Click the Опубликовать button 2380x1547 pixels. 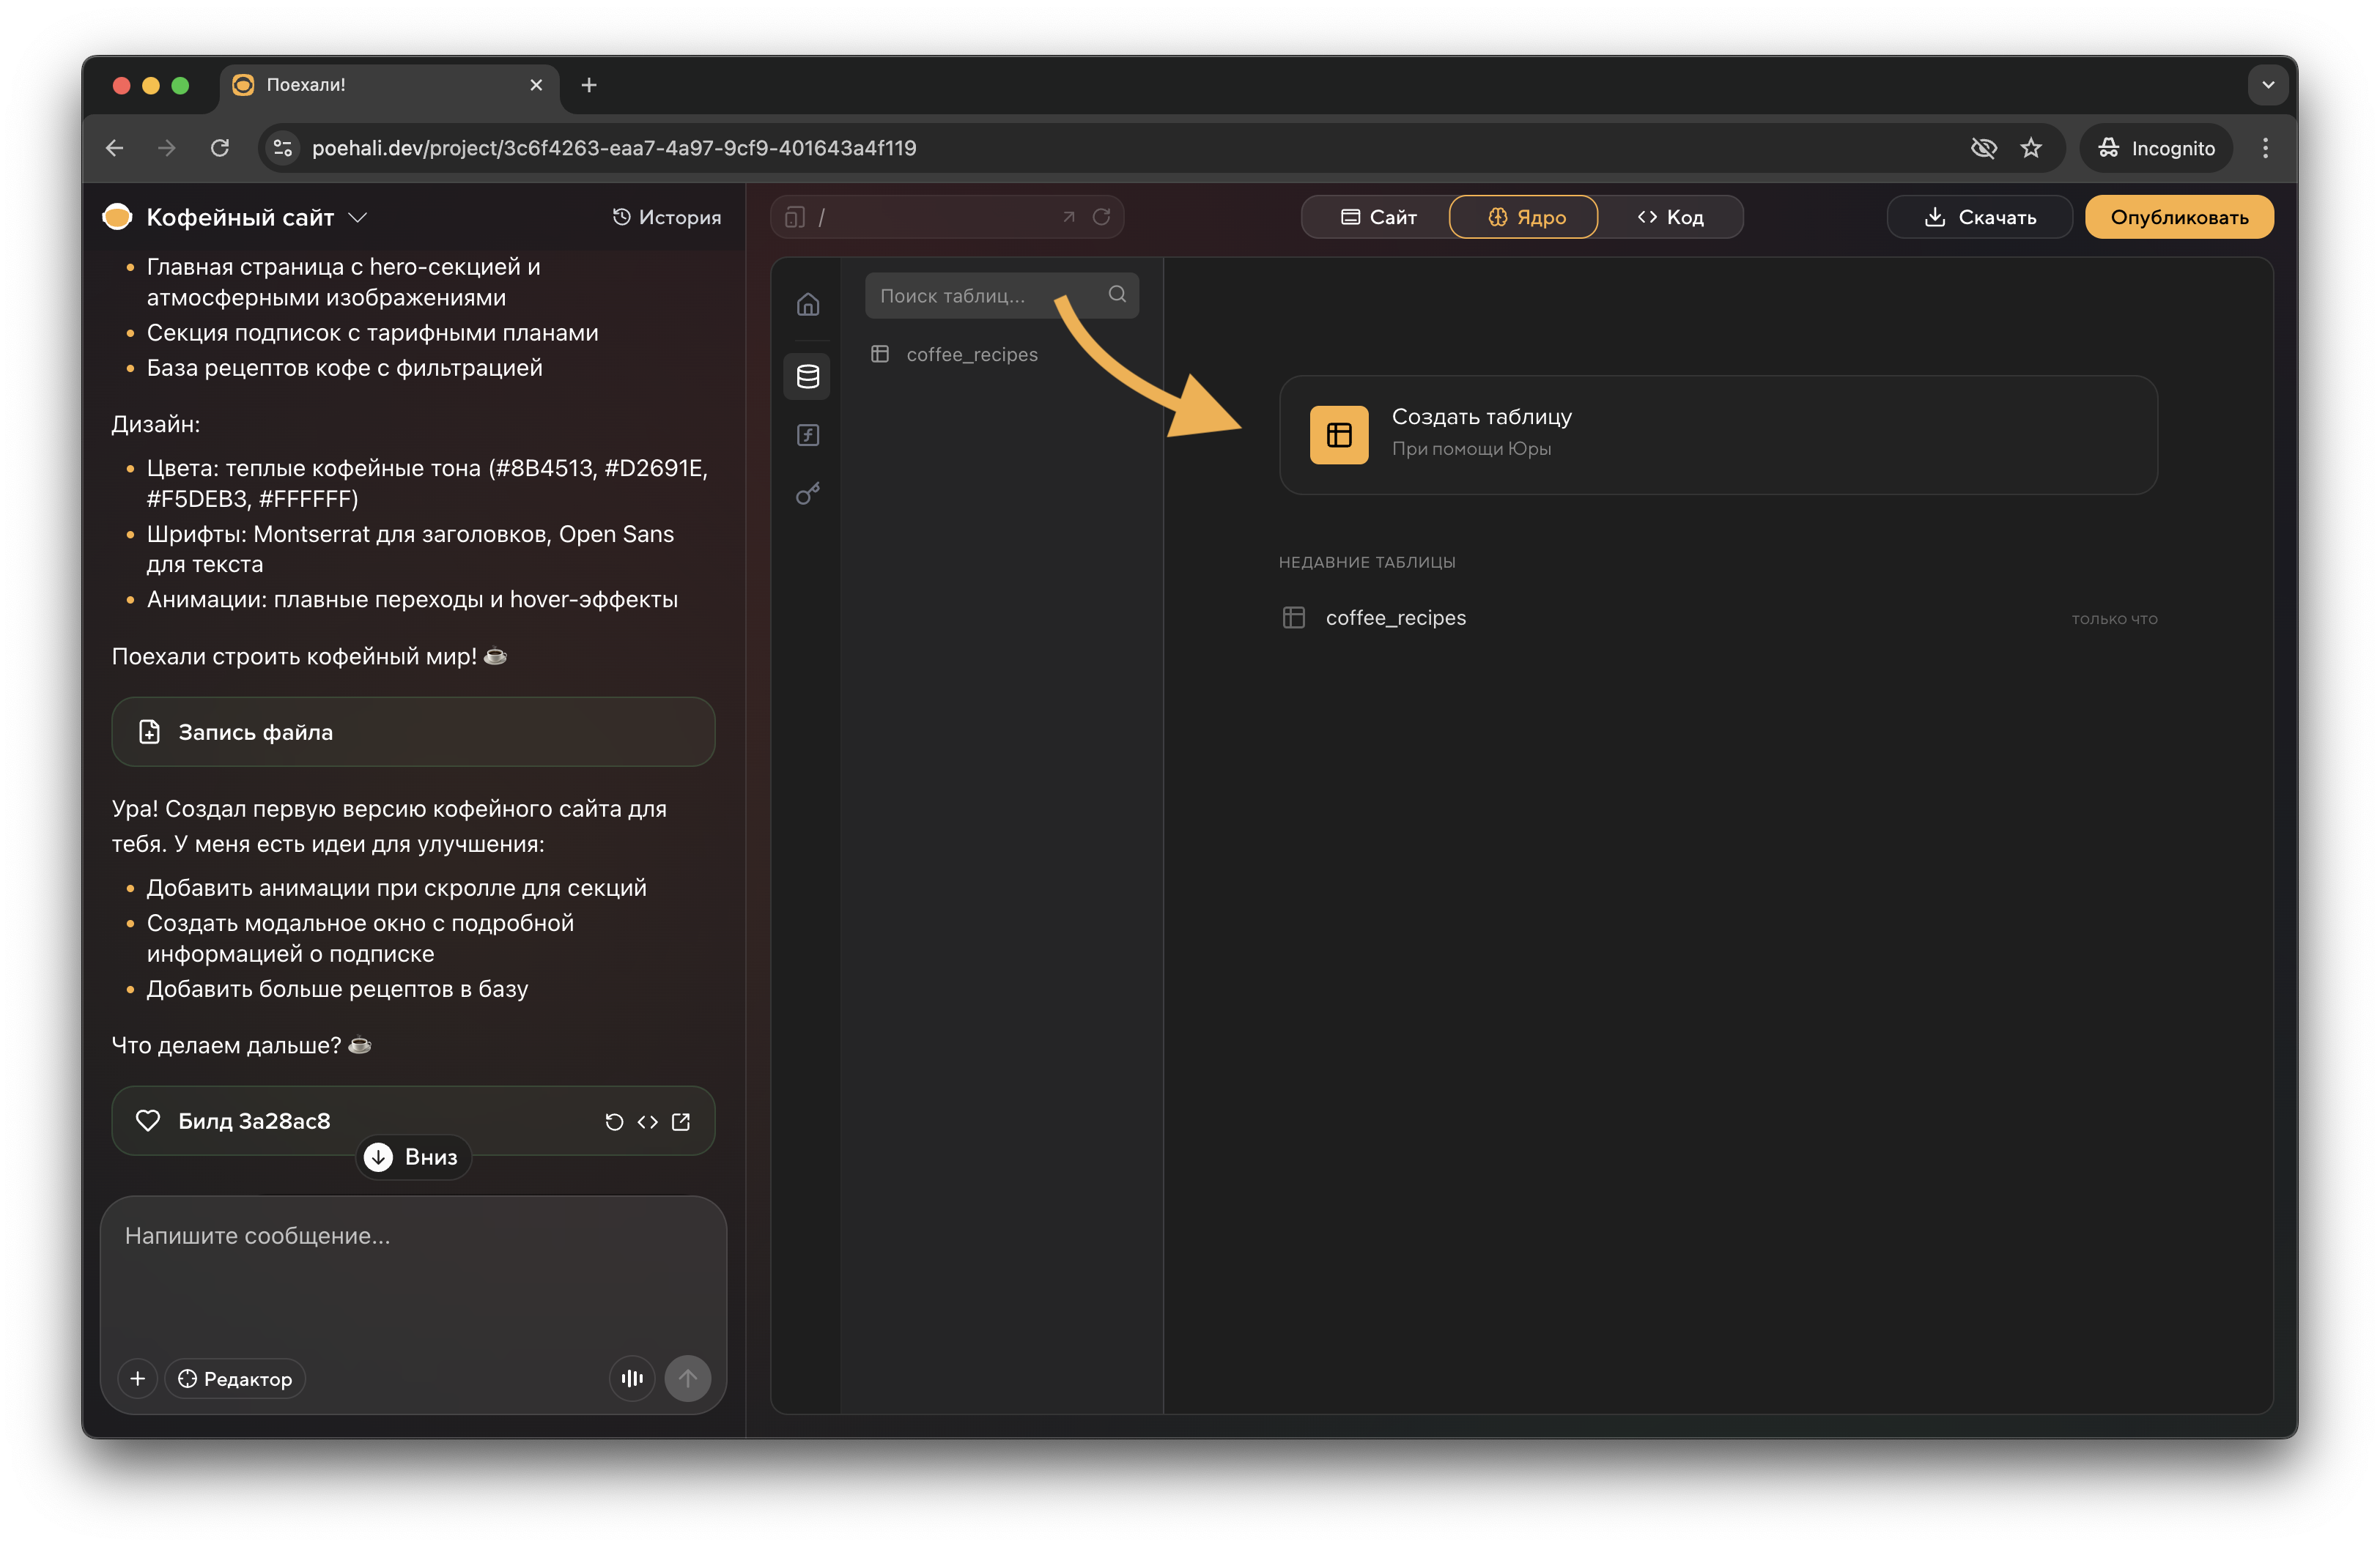(2178, 217)
